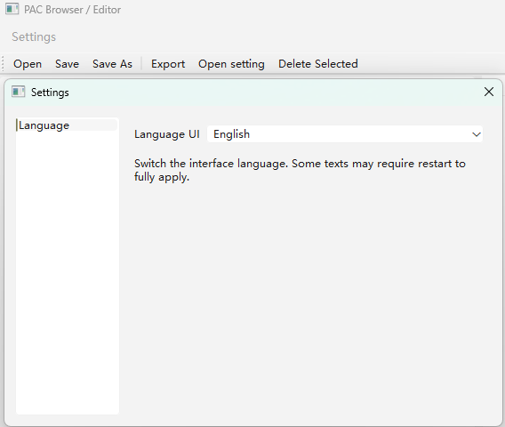Screen dimensions: 505x427
Task: Open the Language UI dropdown showing English
Action: pyautogui.click(x=345, y=134)
